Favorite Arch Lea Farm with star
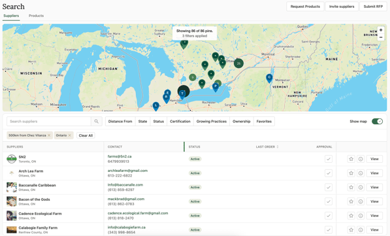The width and height of the screenshot is (390, 236). coord(351,173)
